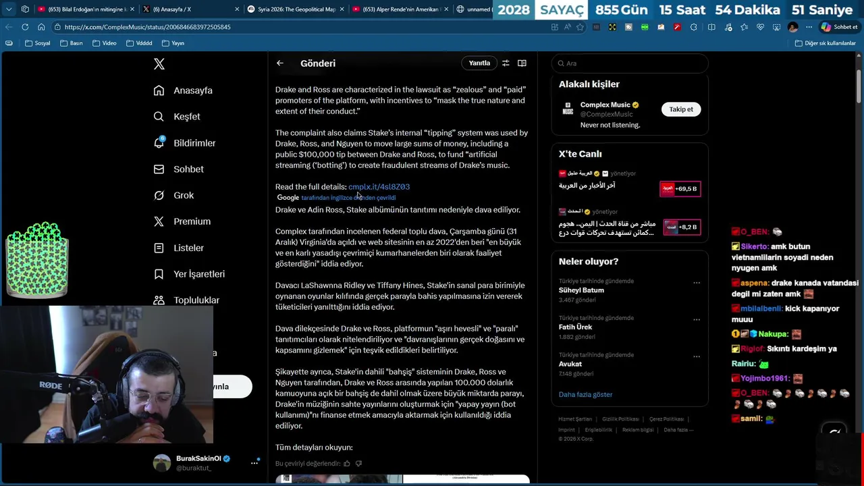
Task: Open the Avukat trending topic
Action: pyautogui.click(x=570, y=364)
